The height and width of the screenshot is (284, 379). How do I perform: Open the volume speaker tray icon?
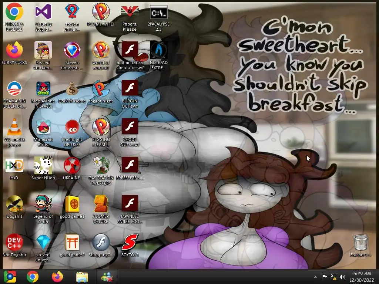(342, 277)
